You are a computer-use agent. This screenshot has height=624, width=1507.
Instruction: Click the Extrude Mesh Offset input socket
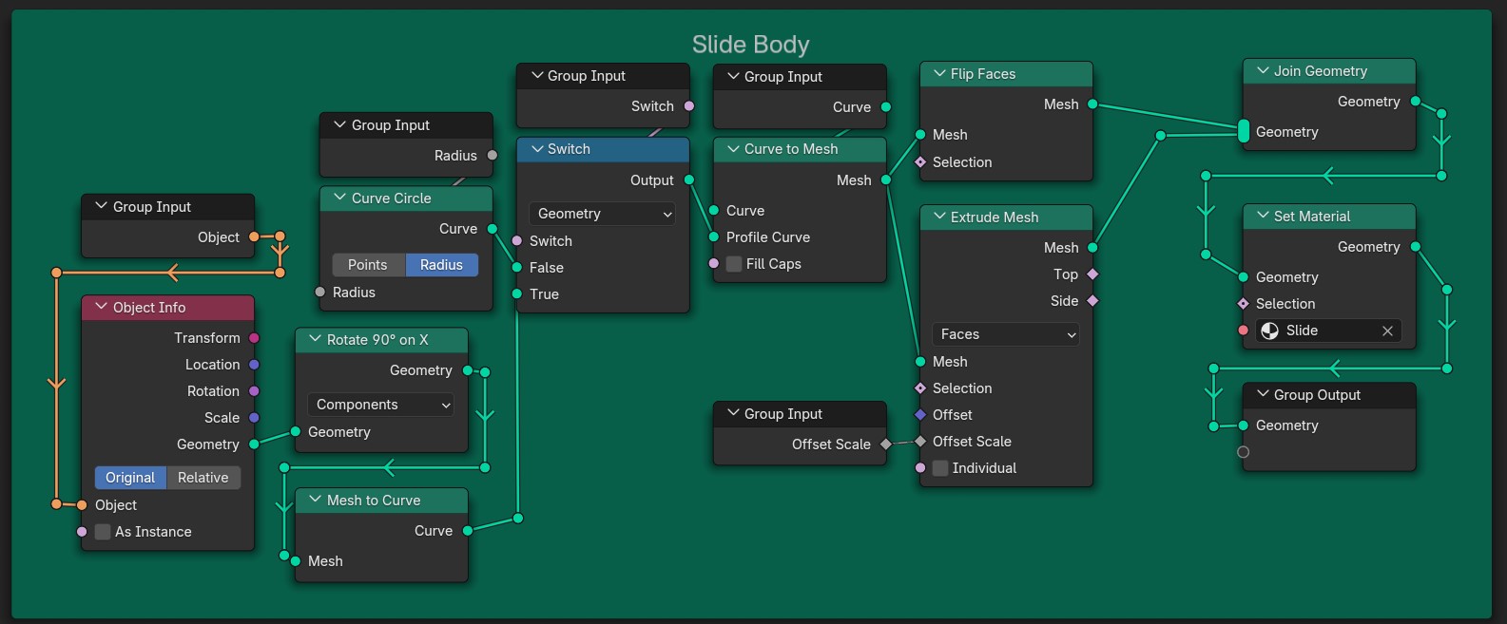pyautogui.click(x=920, y=415)
